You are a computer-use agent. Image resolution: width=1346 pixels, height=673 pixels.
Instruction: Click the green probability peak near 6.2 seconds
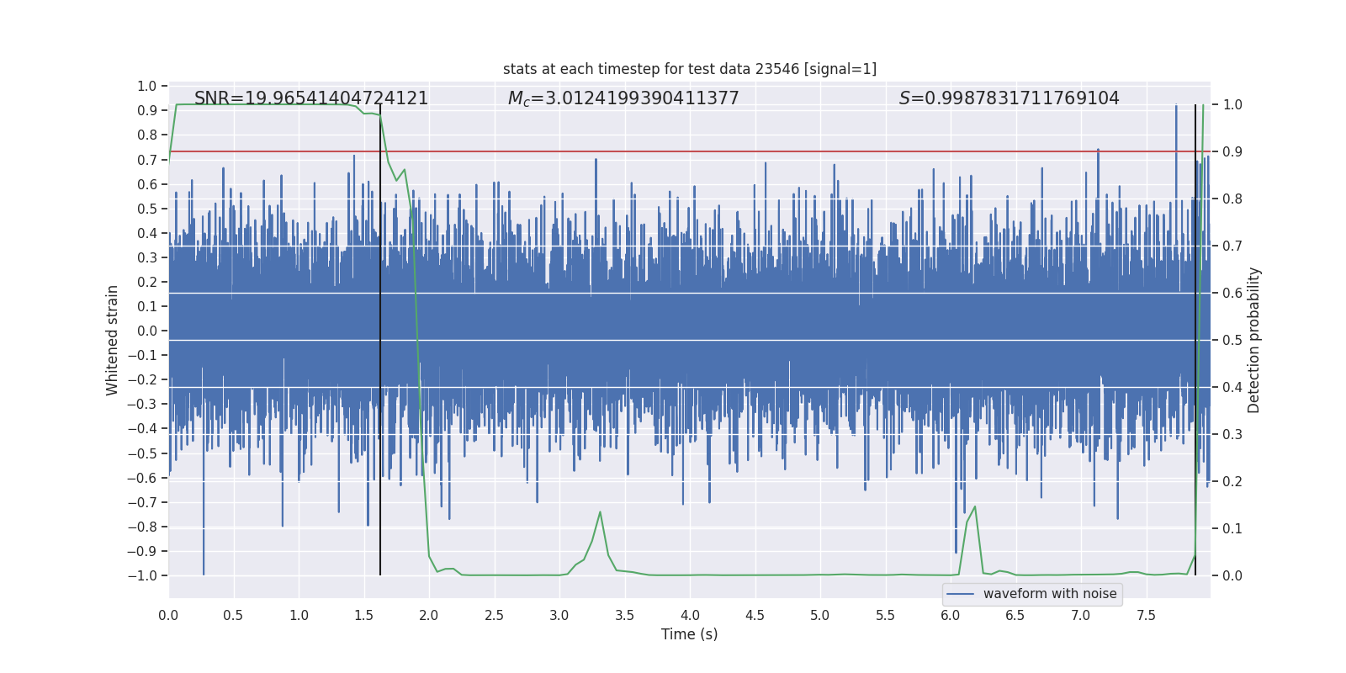click(x=974, y=506)
